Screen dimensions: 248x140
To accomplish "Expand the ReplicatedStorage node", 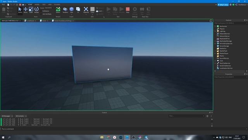I will 215,41.
